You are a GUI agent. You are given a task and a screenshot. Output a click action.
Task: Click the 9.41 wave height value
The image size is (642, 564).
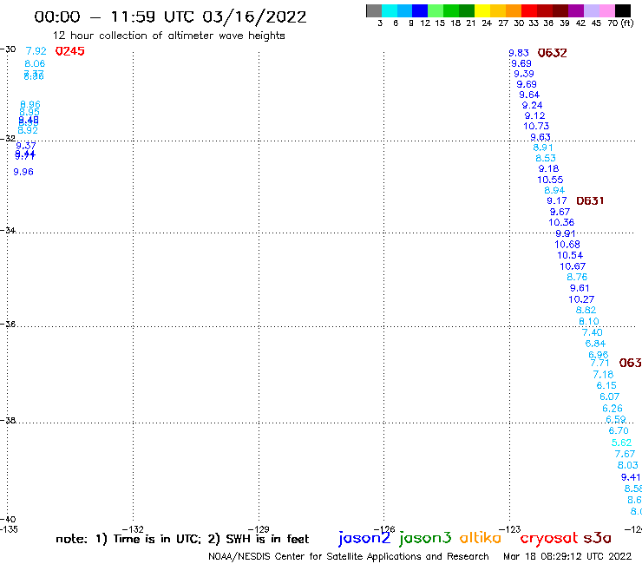[x=631, y=477]
